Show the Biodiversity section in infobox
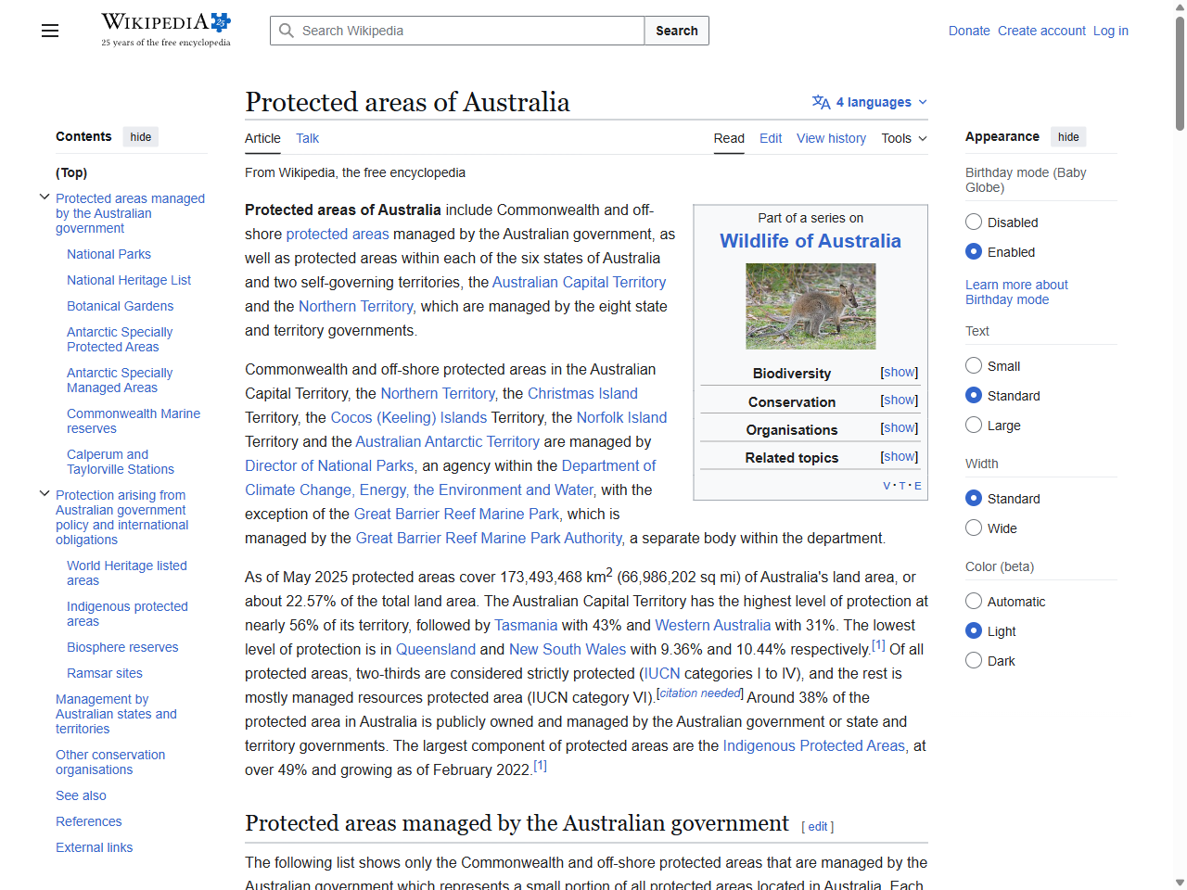Screen dimensions: 1187x890 tap(900, 372)
